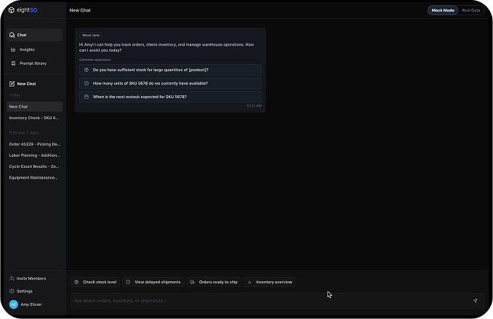
Task: Click the View delayed shipments chip
Action: [153, 282]
